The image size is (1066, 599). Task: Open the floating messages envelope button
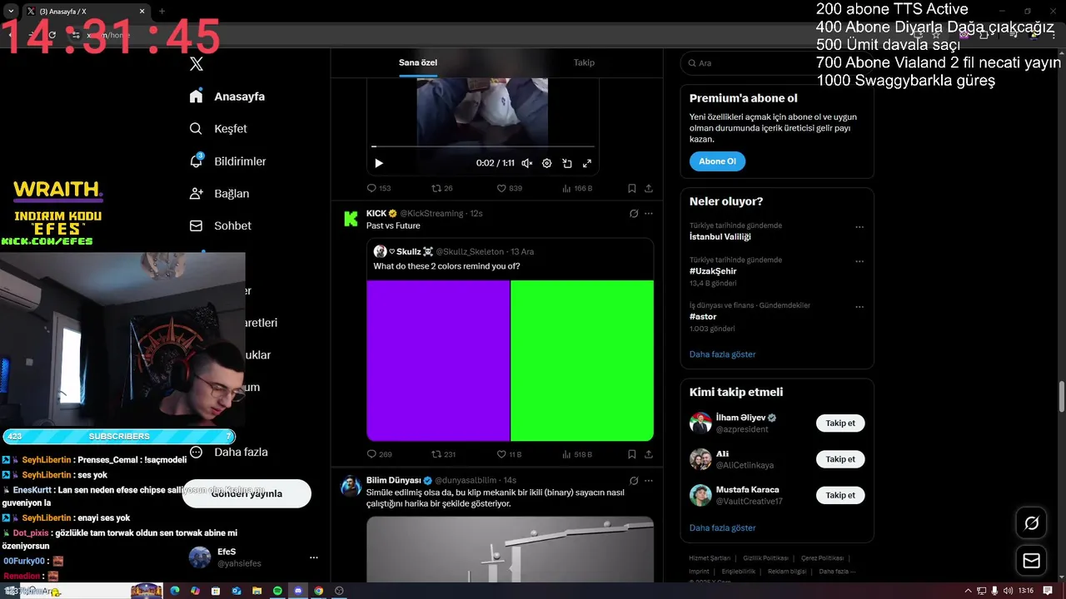(1032, 561)
